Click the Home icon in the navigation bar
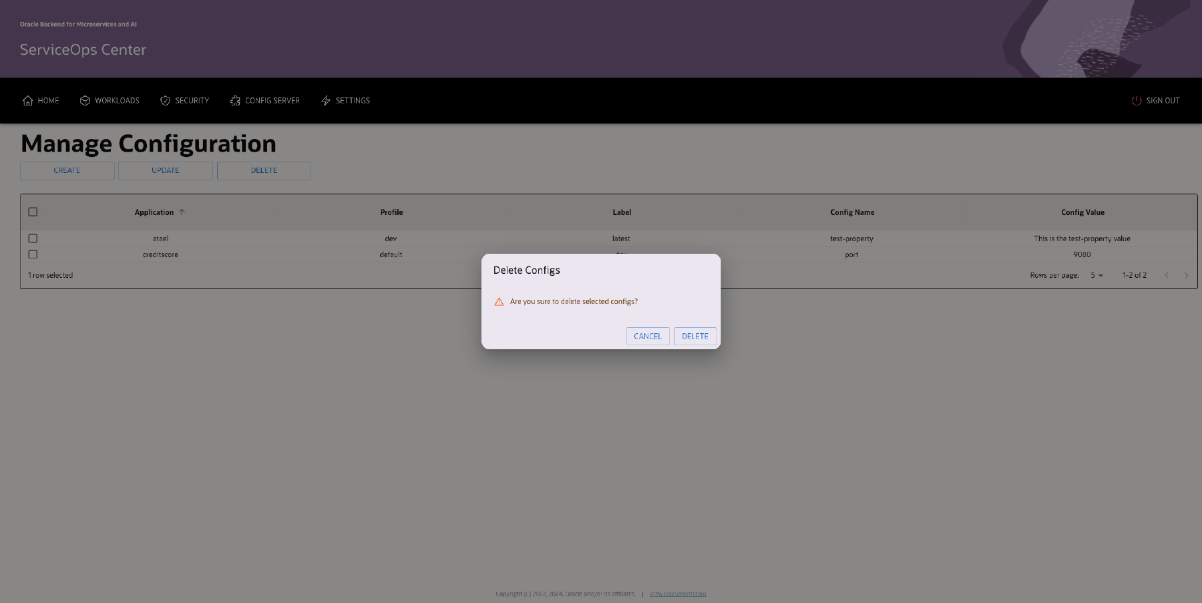1202x603 pixels. click(x=27, y=100)
